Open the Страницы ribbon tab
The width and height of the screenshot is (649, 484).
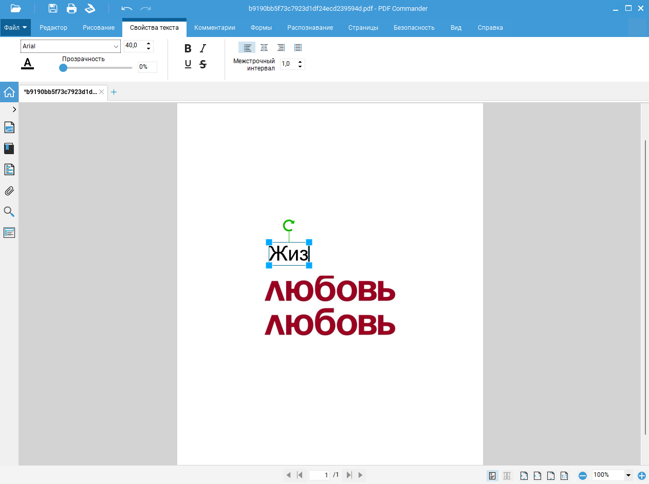click(363, 28)
